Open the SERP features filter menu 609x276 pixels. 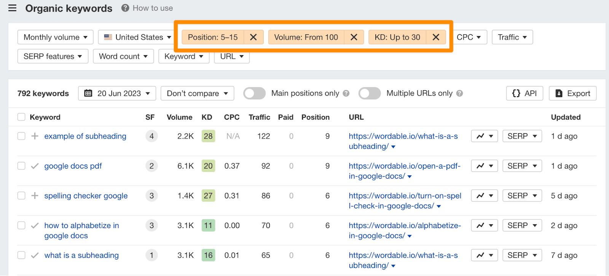click(53, 56)
